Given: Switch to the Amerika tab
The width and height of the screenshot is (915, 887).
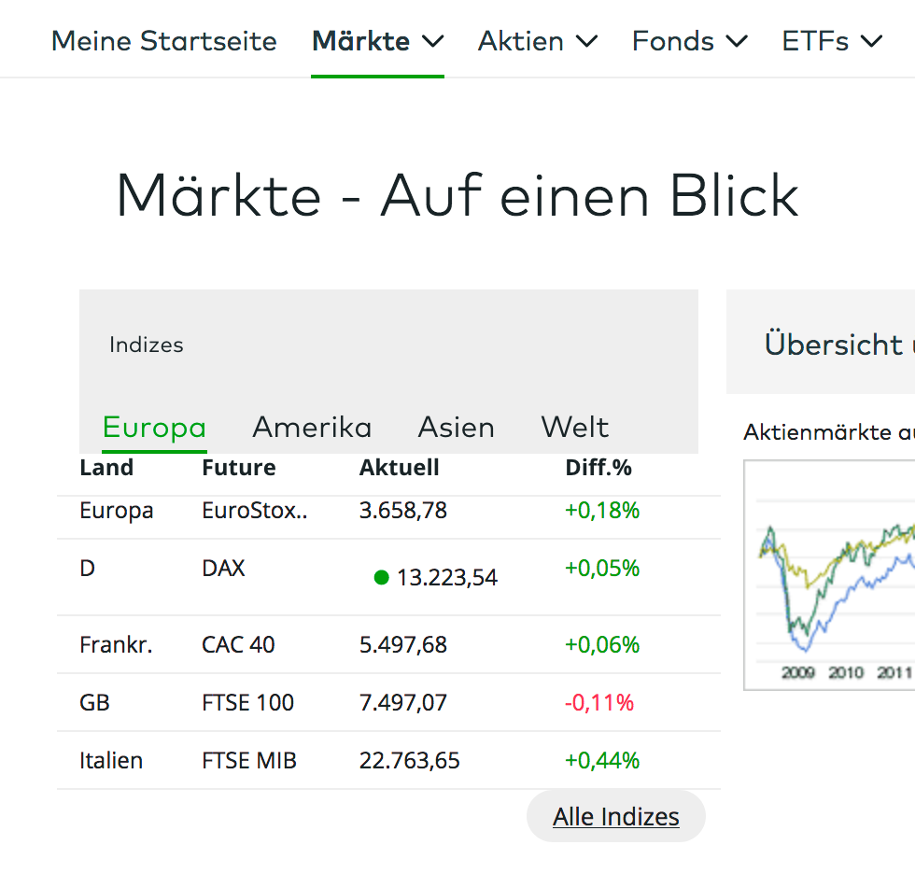Looking at the screenshot, I should click(312, 427).
